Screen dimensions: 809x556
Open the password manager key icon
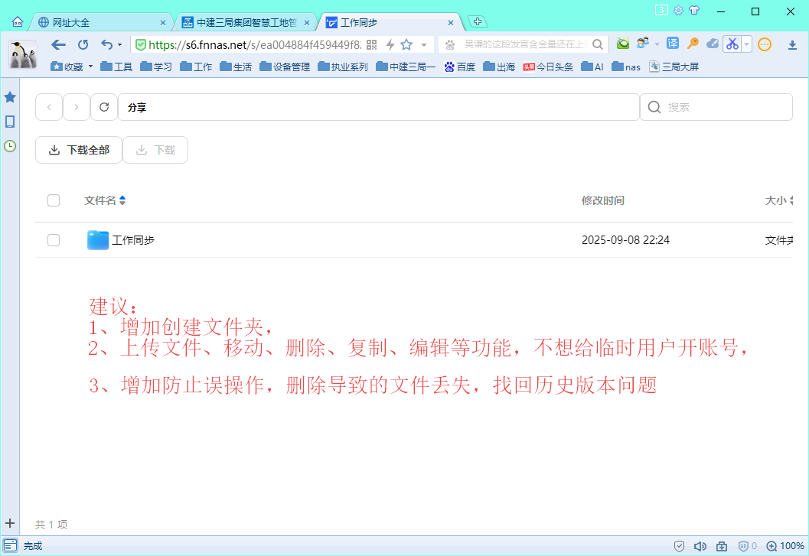(x=693, y=44)
